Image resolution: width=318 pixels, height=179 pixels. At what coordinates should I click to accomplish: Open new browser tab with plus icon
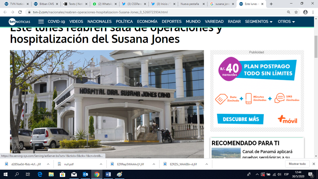click(271, 4)
